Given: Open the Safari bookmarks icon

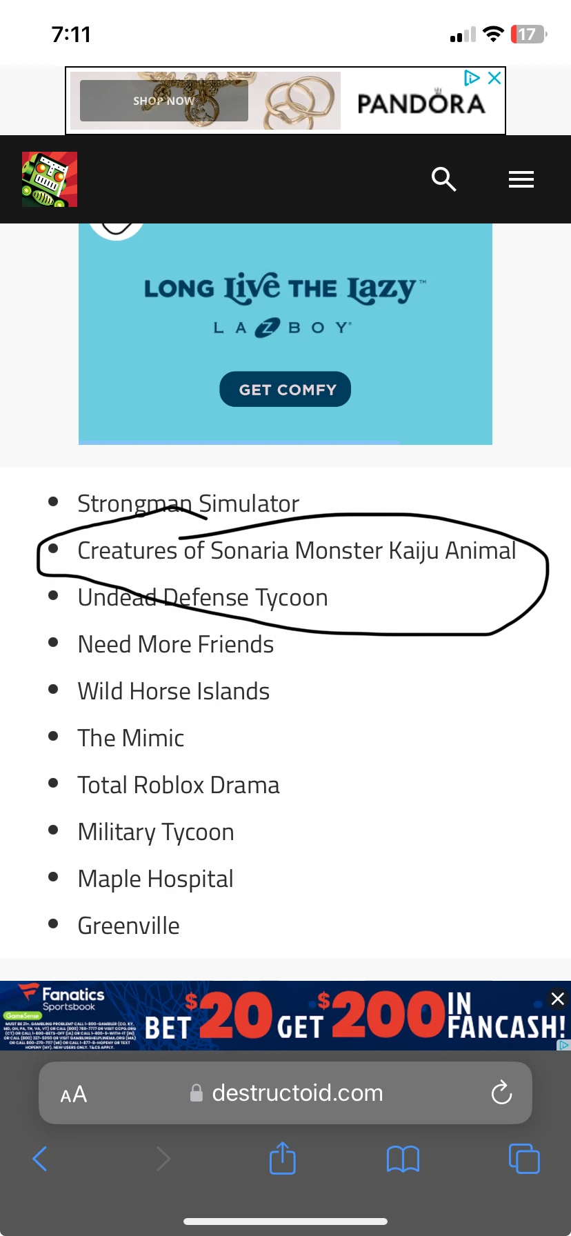Looking at the screenshot, I should (x=403, y=1159).
